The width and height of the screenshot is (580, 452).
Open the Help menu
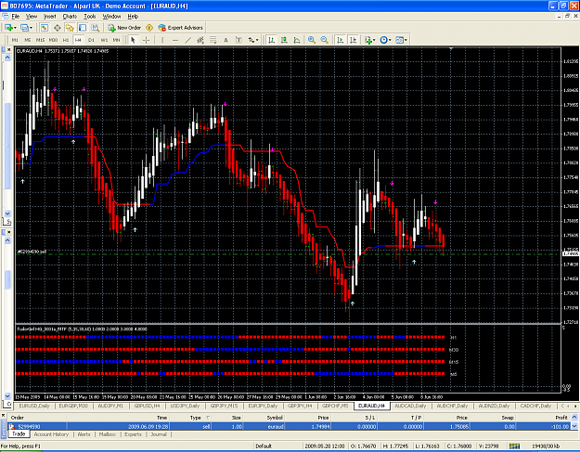pos(133,17)
